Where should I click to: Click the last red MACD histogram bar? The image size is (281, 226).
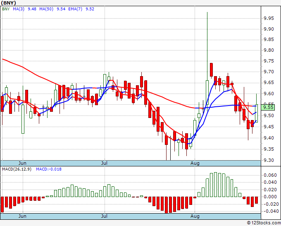257,200
